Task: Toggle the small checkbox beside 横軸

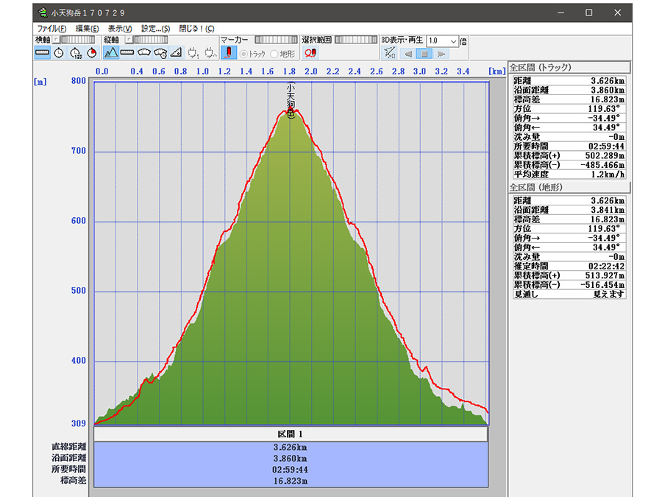Action: [55, 40]
